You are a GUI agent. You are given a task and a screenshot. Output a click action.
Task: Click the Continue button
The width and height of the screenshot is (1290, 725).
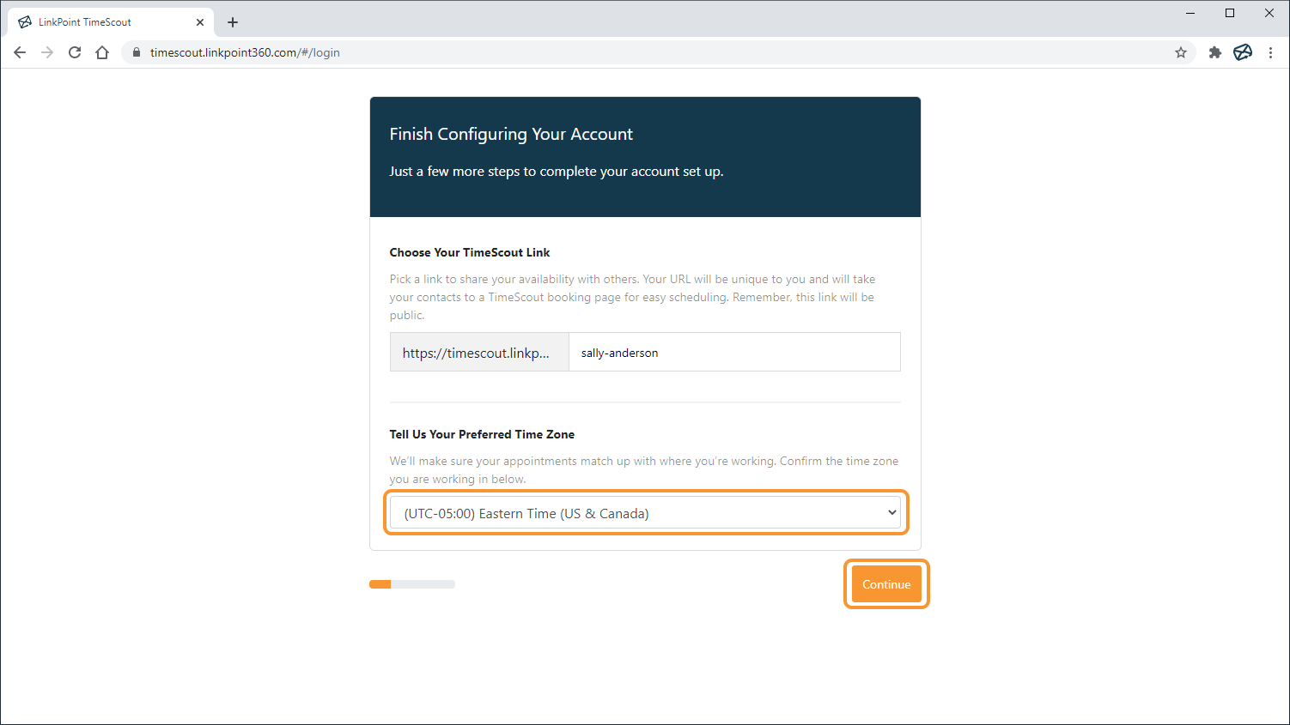[x=886, y=584]
